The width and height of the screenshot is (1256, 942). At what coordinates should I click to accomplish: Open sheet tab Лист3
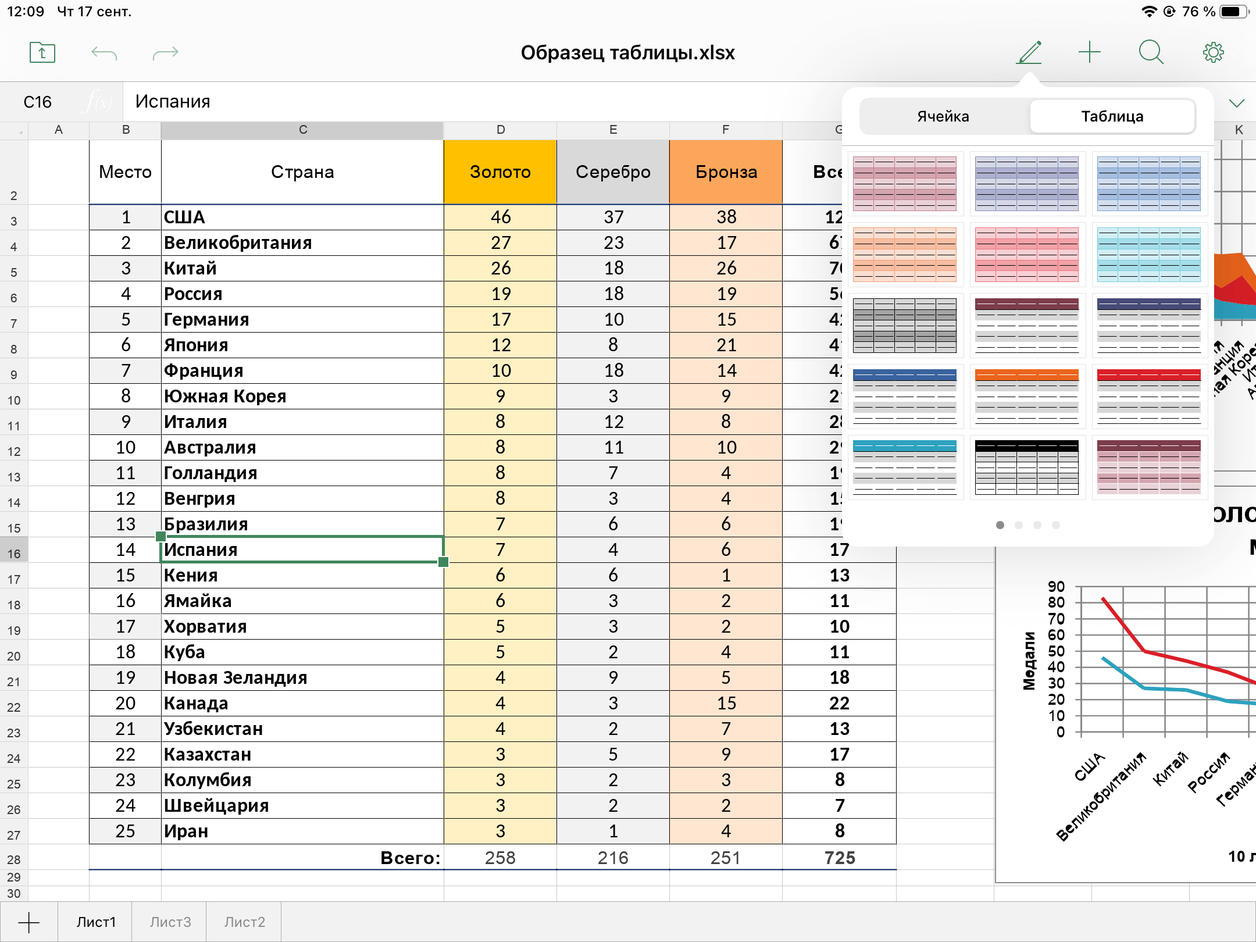tap(170, 922)
